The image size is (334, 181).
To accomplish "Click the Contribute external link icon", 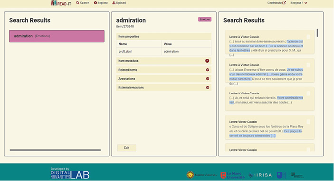I will (284, 3).
